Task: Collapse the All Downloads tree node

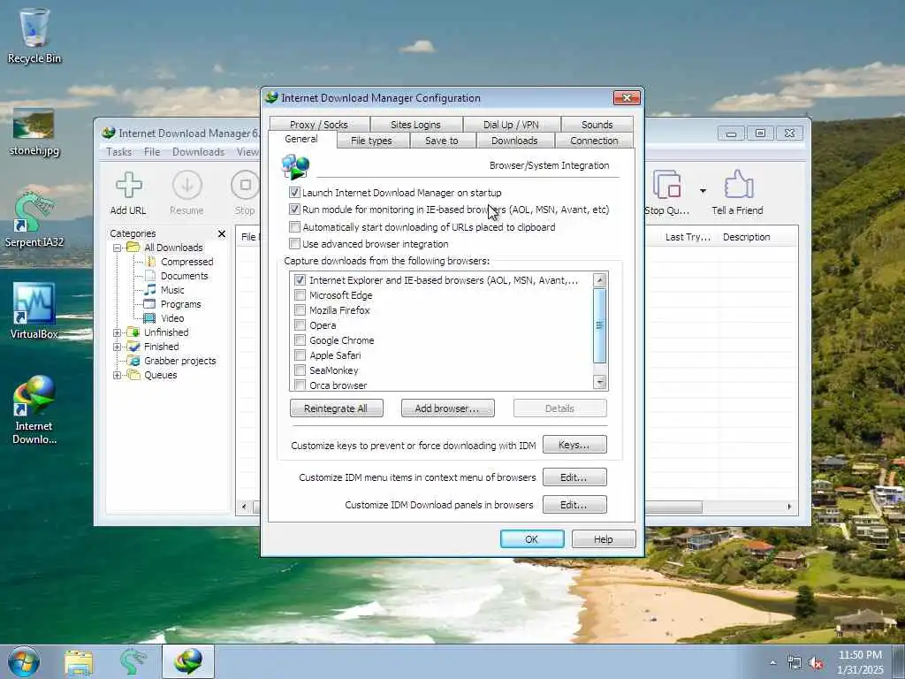Action: 118,248
